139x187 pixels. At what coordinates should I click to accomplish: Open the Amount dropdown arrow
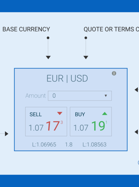[106, 96]
